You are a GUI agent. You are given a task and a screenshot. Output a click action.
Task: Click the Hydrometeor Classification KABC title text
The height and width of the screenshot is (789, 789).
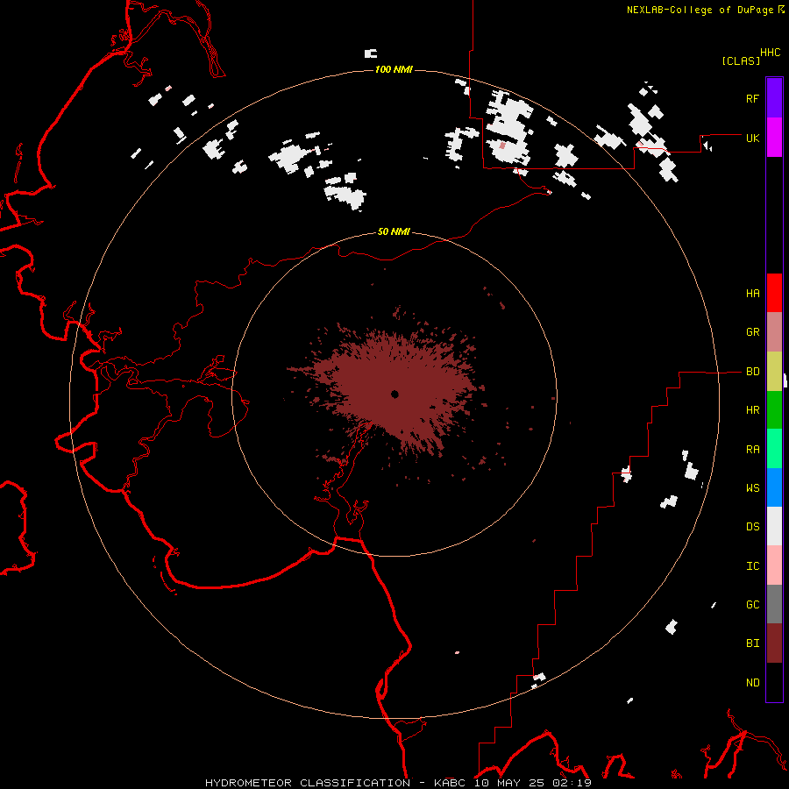(x=398, y=783)
